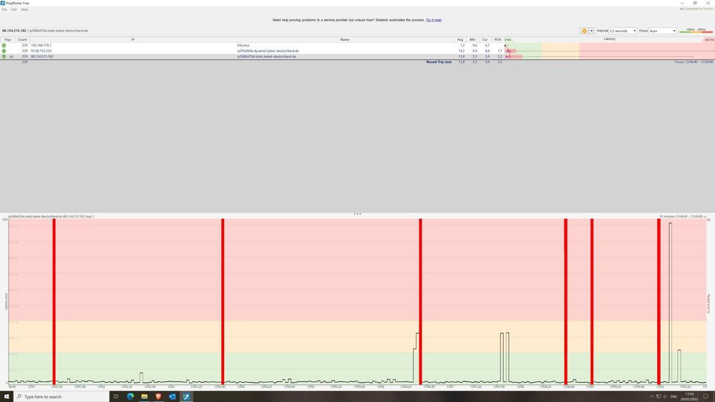
Task: Click the fritz.box host name
Action: [243, 46]
